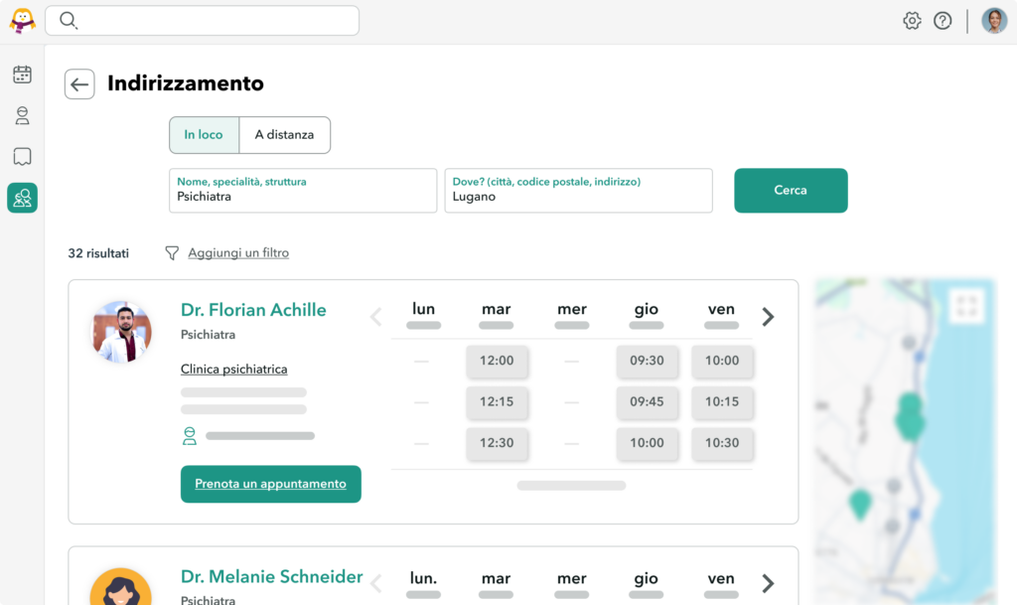1017x605 pixels.
Task: Open next availabilities for Dr. Melanie Schneider
Action: 768,580
